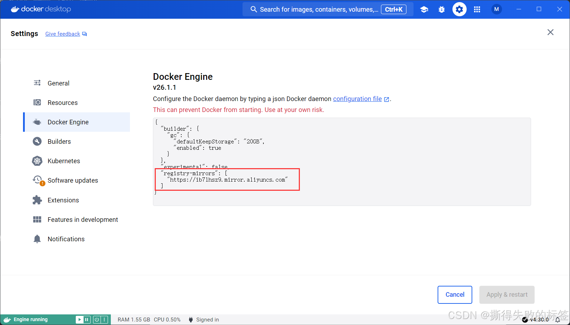Click the RAM 1.55 GB status entry

134,320
